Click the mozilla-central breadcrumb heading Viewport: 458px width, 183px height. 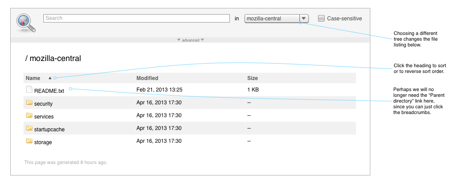[x=55, y=58]
